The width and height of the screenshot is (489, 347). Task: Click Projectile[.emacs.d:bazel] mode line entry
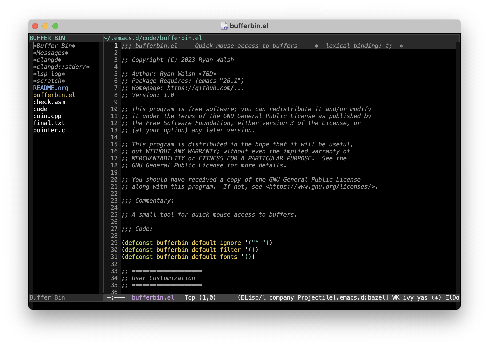[x=343, y=298]
